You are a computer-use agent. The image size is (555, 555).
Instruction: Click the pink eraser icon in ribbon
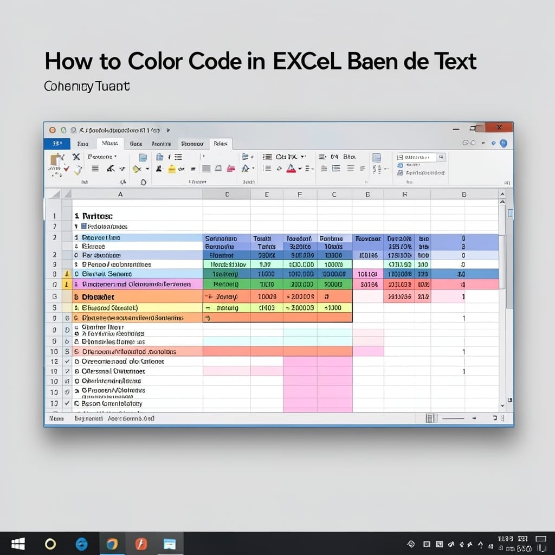(231, 169)
